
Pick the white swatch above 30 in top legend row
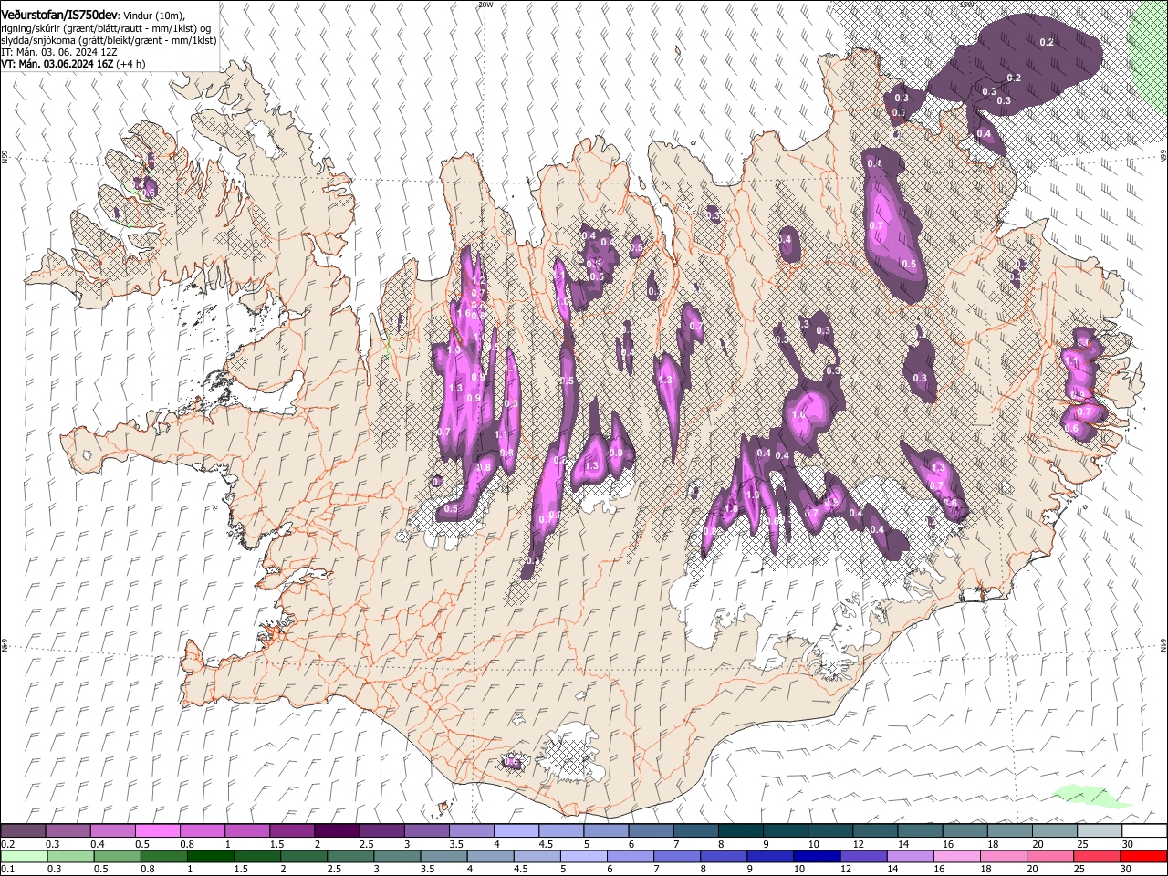click(1144, 831)
